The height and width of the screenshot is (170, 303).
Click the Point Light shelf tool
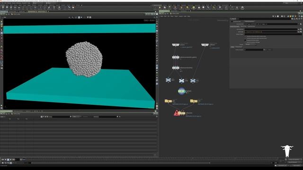(x=160, y=8)
